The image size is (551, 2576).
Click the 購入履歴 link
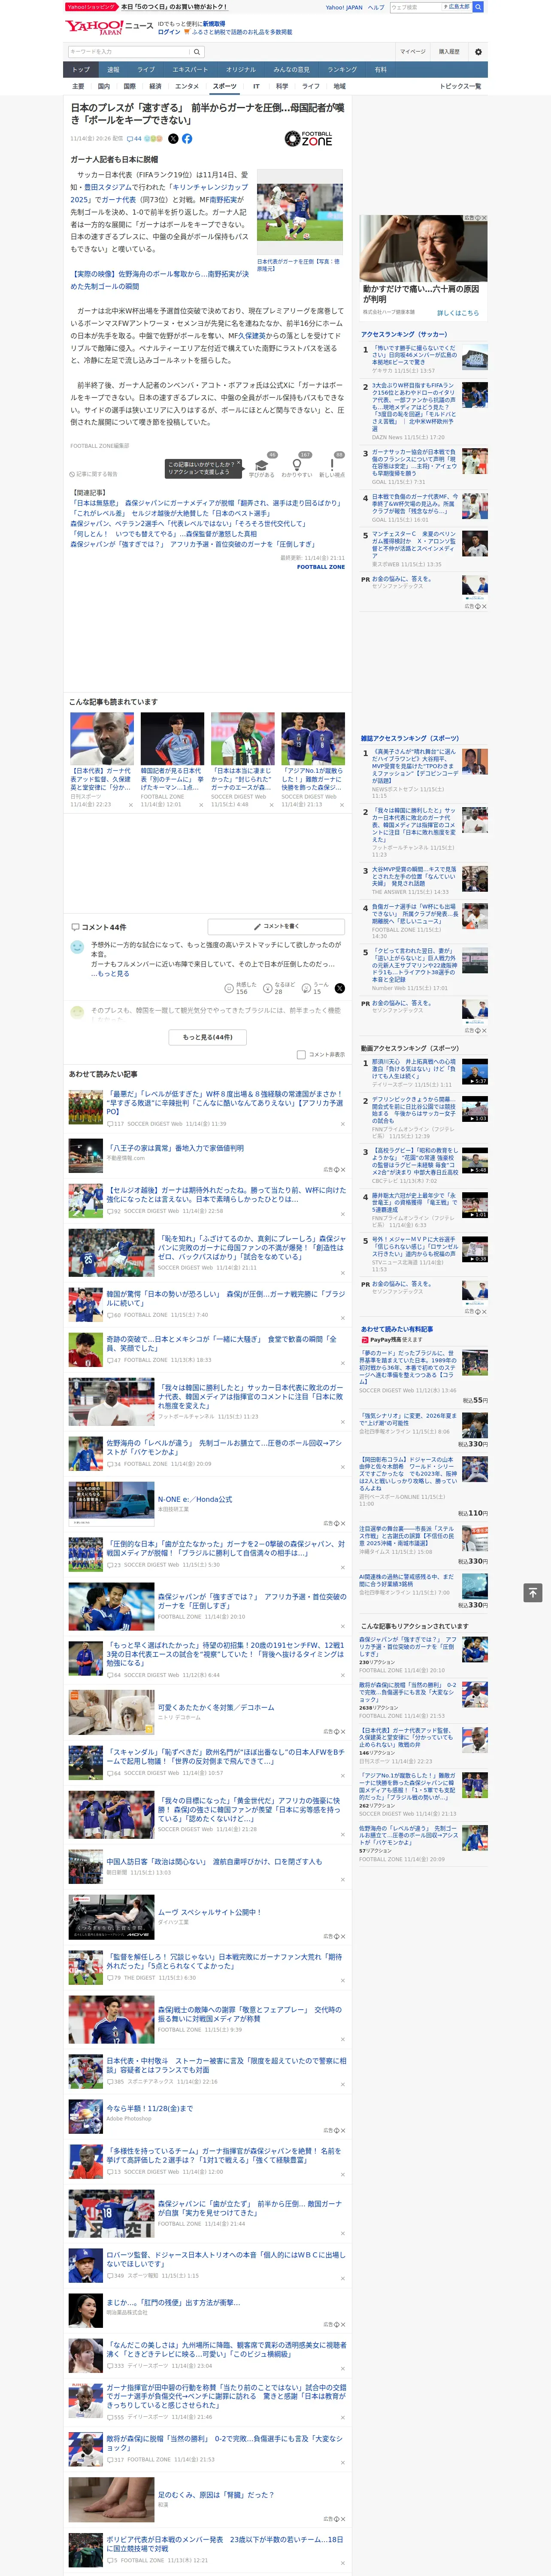[x=449, y=51]
